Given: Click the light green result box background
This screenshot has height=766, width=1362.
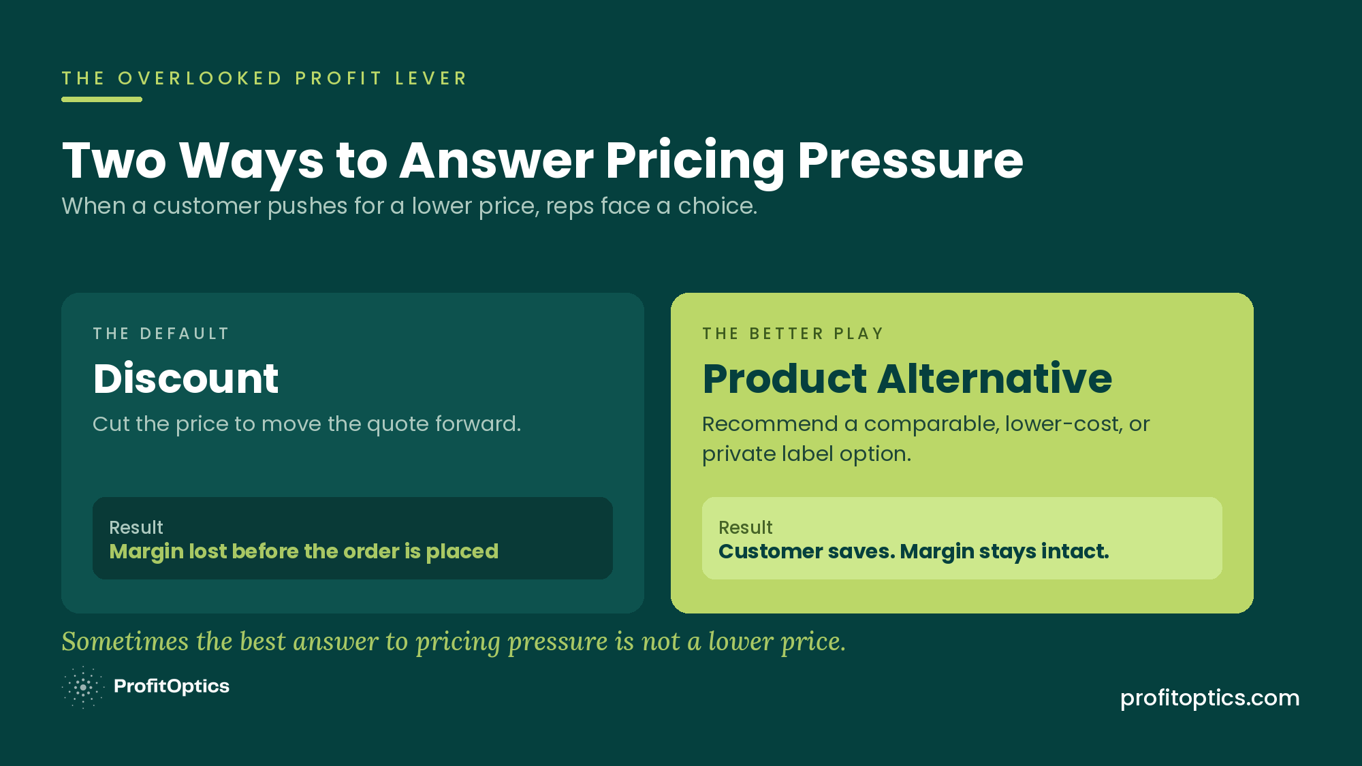Looking at the screenshot, I should coord(962,539).
